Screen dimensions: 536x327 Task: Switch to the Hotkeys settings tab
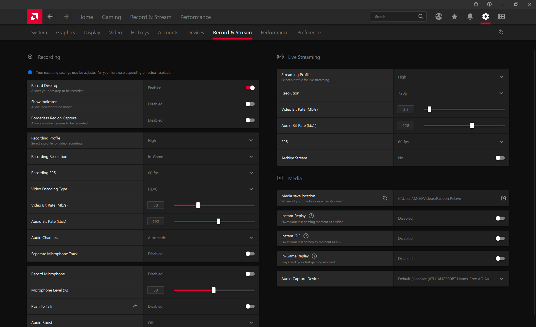click(x=140, y=32)
